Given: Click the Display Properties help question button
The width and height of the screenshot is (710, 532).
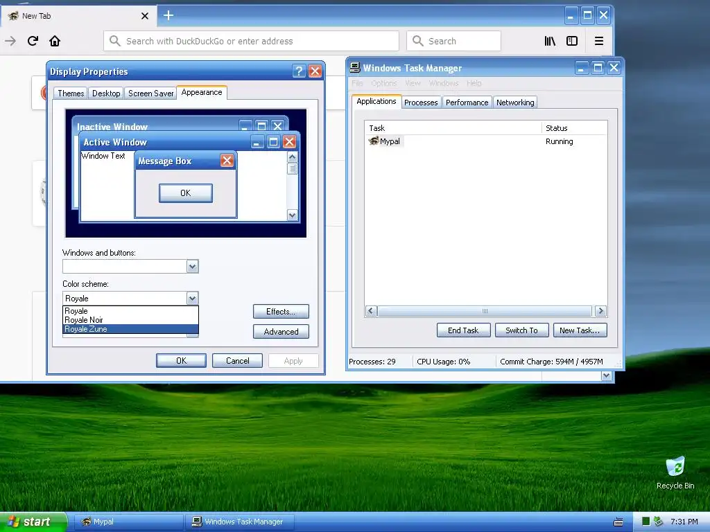Looking at the screenshot, I should click(298, 71).
